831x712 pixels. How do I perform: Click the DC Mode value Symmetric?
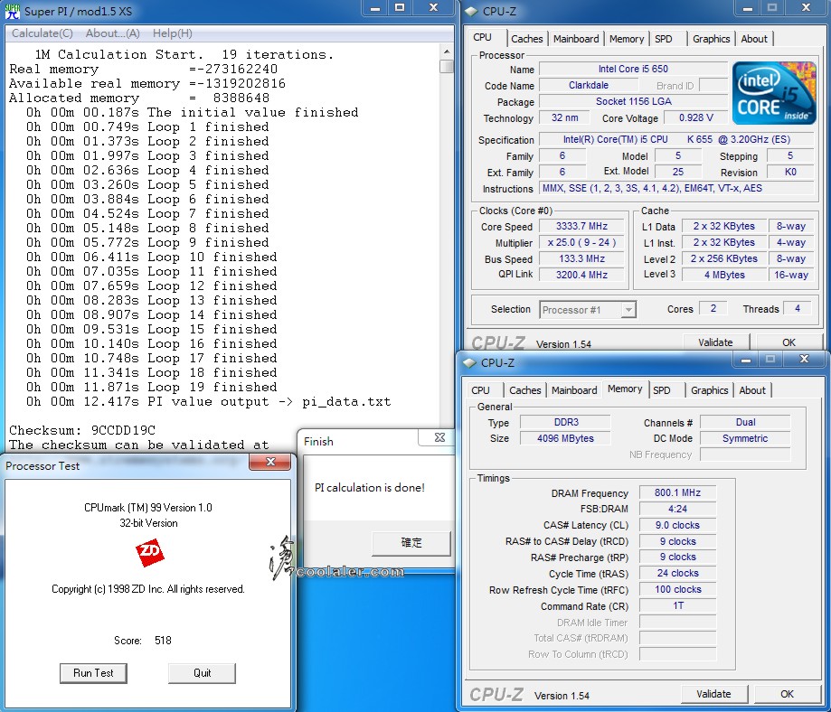(x=745, y=438)
